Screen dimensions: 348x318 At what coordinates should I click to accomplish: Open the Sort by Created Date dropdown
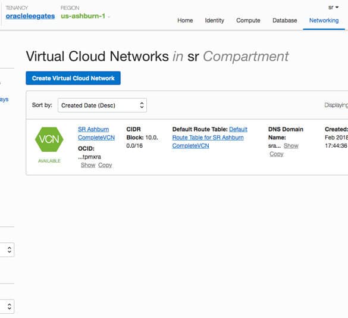[102, 105]
